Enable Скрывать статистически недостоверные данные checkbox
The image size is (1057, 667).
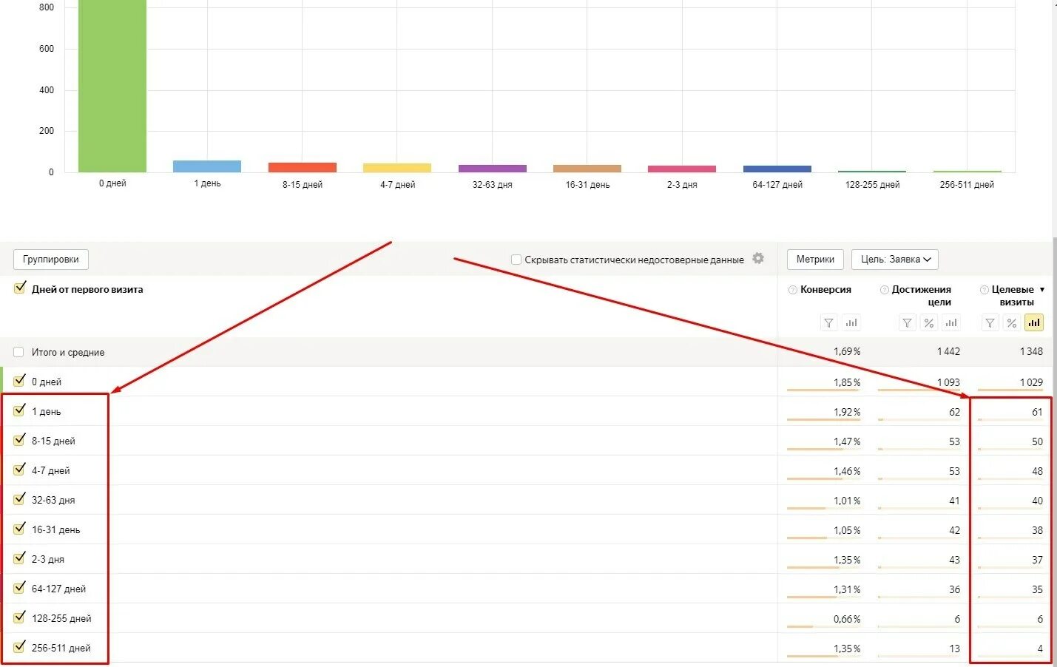[x=516, y=260]
